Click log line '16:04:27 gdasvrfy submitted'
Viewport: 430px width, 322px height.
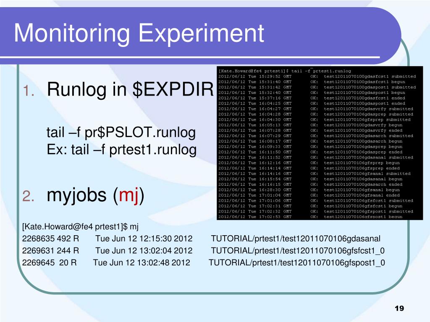(316, 109)
